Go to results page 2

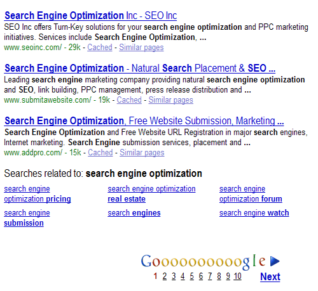pos(165,276)
